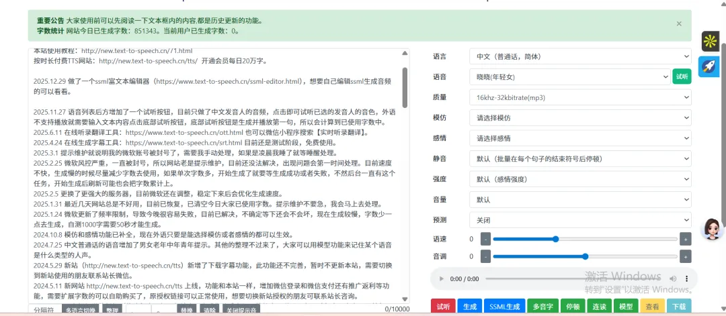Open the cartoon girl assistant avatar

point(712,229)
